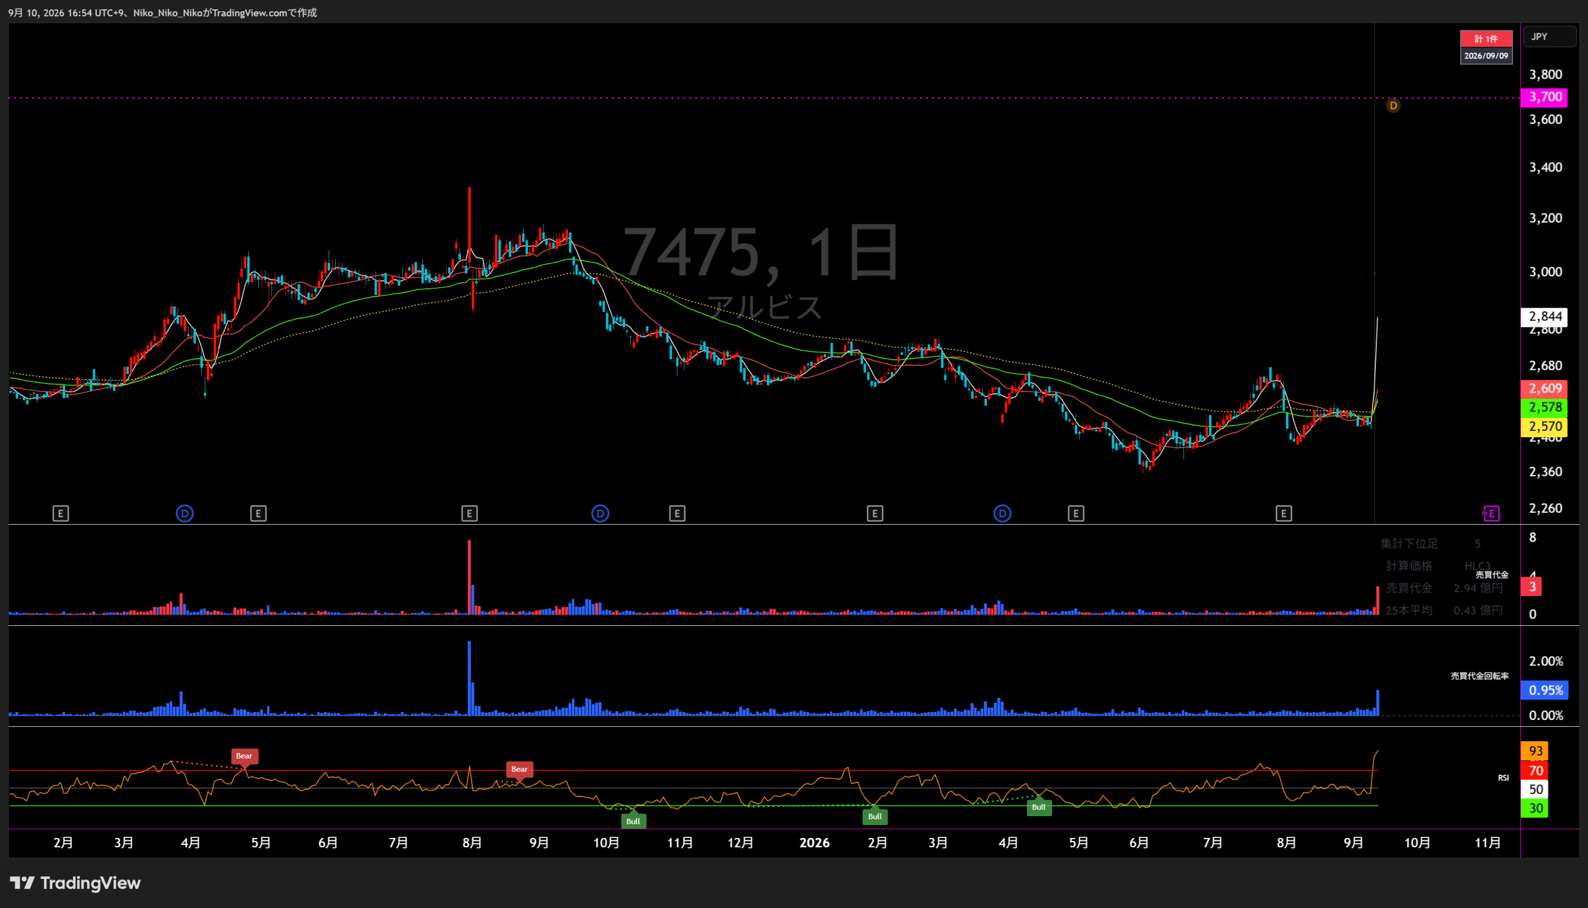
Task: Open the purple upcoming earnings E icon
Action: (x=1491, y=514)
